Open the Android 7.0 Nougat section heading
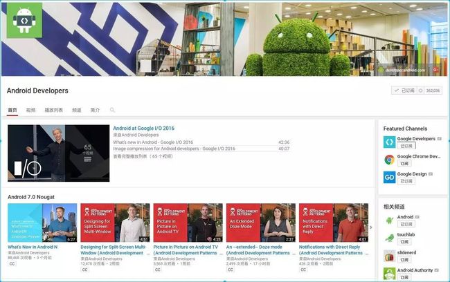The height and width of the screenshot is (282, 450). click(x=31, y=197)
